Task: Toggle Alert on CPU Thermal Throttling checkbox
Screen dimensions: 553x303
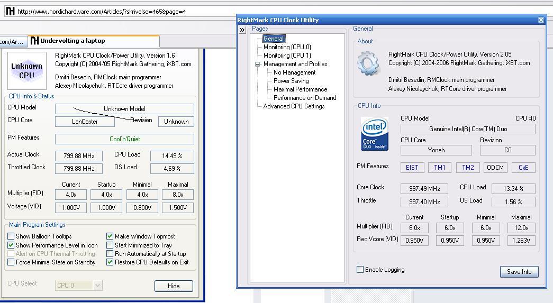Action: point(11,254)
